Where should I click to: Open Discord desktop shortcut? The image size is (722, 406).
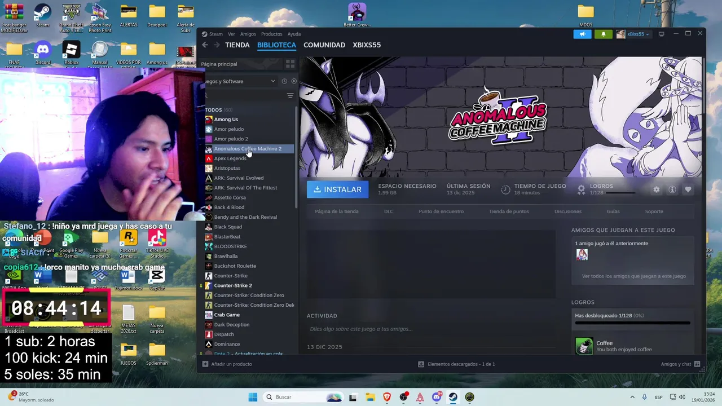coord(43,53)
